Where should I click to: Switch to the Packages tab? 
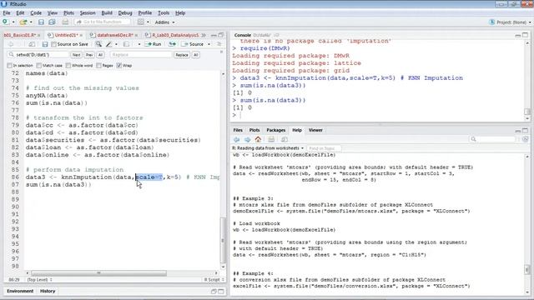point(276,130)
